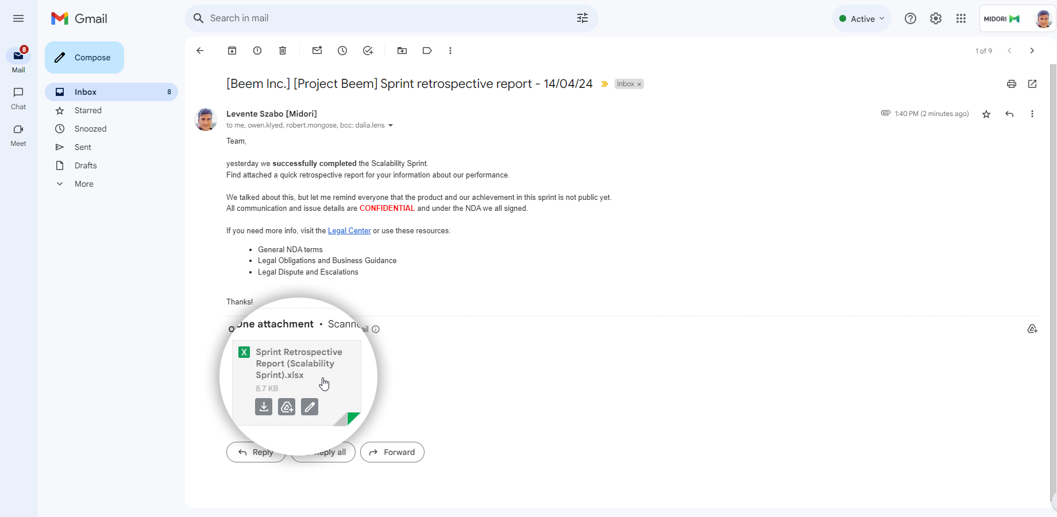Open the Mail section in the sidebar
The height and width of the screenshot is (517, 1057).
point(18,60)
